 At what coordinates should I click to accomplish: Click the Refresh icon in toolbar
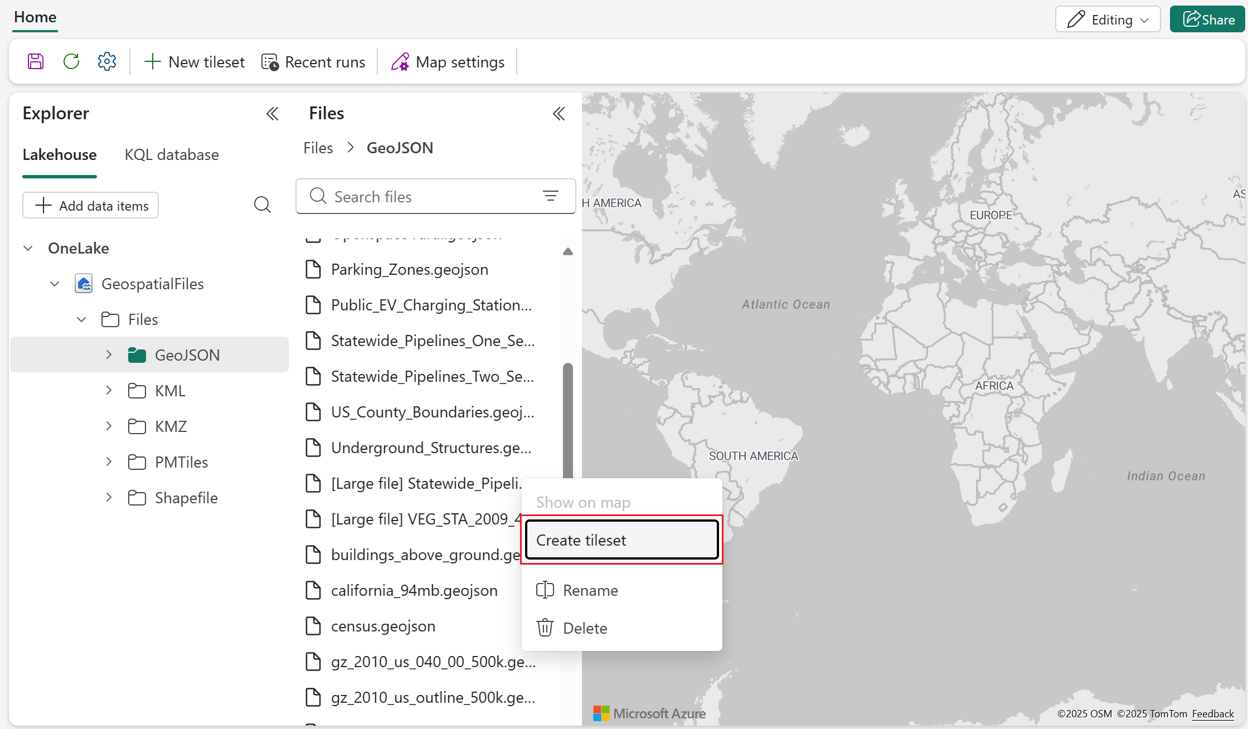[x=71, y=61]
